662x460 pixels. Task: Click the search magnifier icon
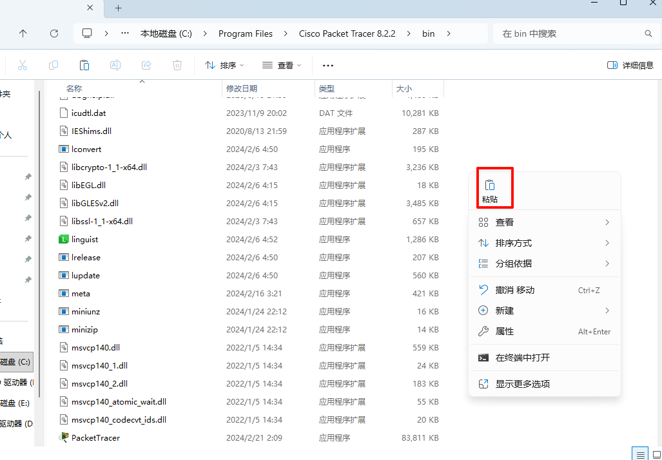(x=648, y=34)
